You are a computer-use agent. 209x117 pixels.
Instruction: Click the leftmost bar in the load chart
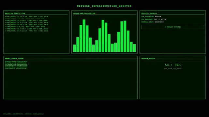[75, 48]
